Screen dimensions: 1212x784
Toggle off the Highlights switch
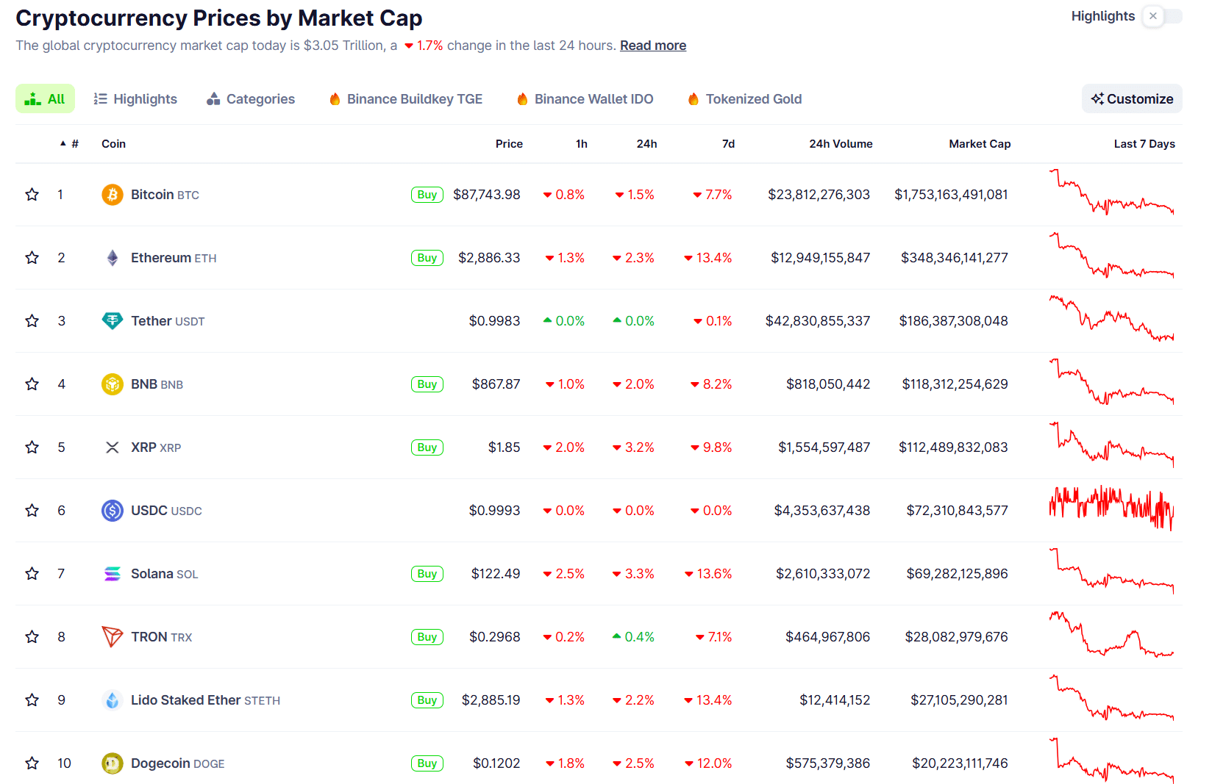click(x=1153, y=15)
